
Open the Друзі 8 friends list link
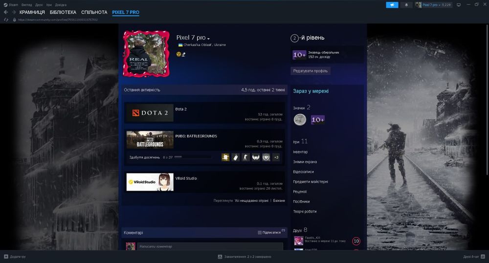[x=300, y=230]
